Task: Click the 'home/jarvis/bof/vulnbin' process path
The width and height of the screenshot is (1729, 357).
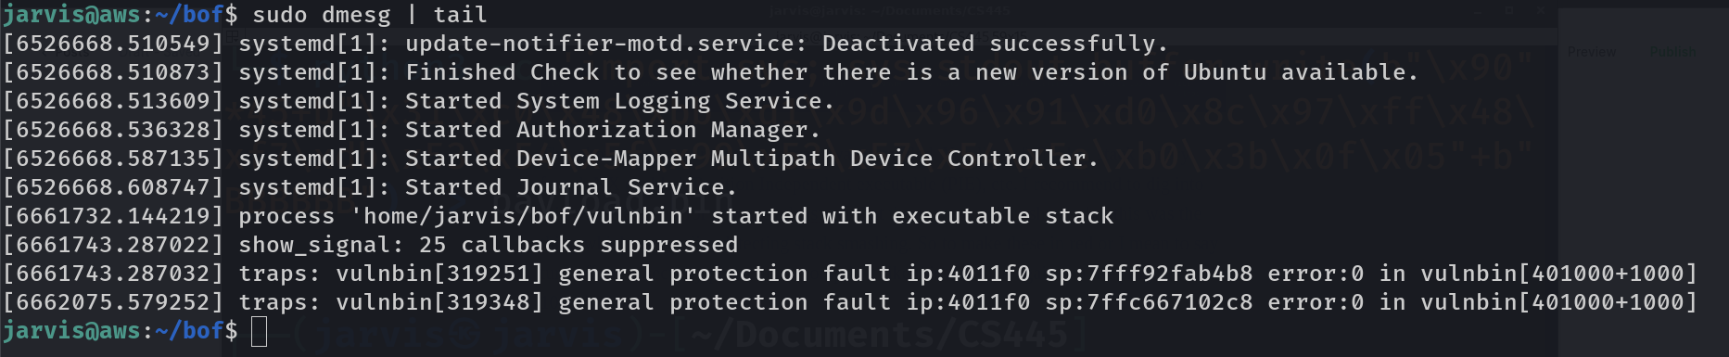Action: pos(522,216)
